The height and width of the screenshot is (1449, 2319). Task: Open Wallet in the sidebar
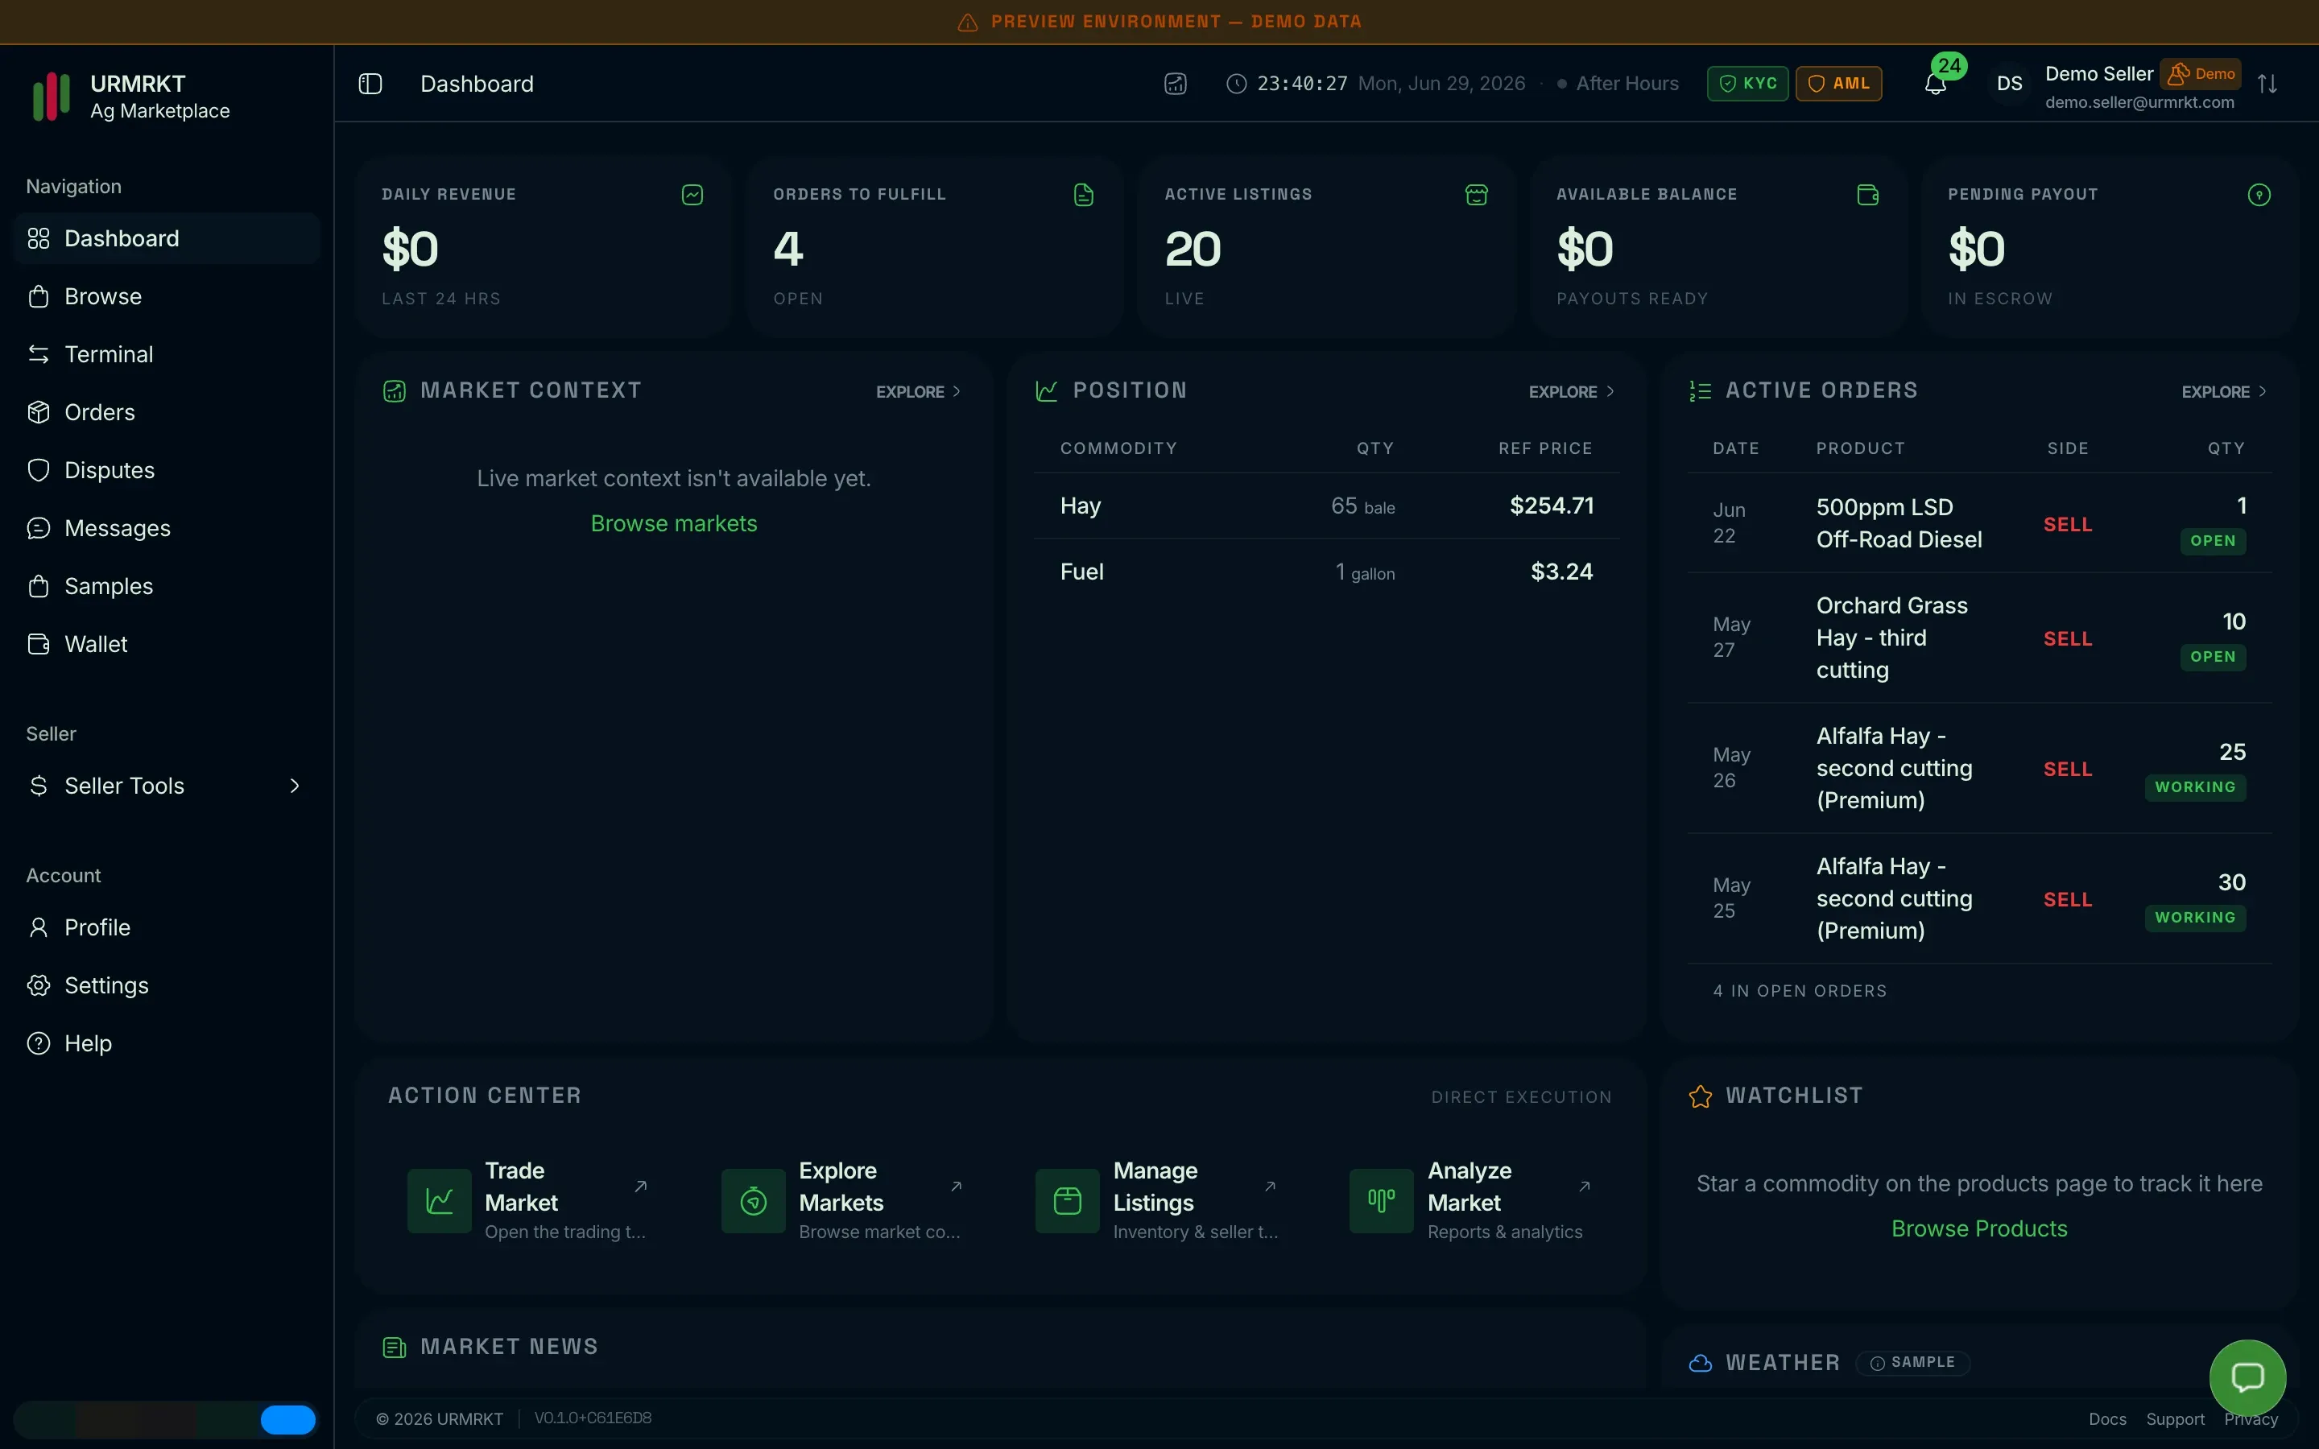pyautogui.click(x=167, y=645)
